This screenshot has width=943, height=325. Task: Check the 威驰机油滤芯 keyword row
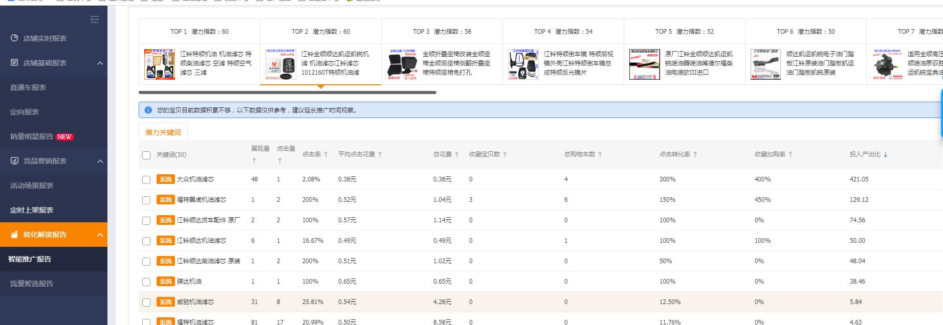(x=146, y=303)
